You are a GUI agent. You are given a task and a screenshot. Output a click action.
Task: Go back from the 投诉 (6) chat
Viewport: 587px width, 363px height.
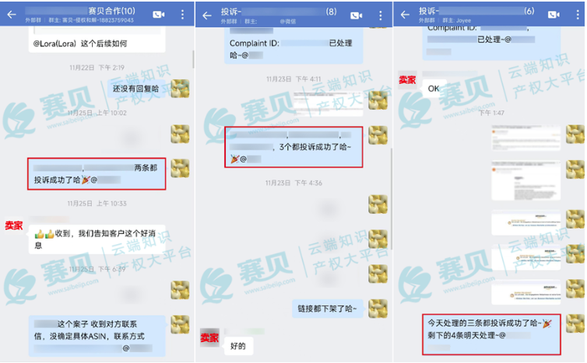click(x=405, y=15)
